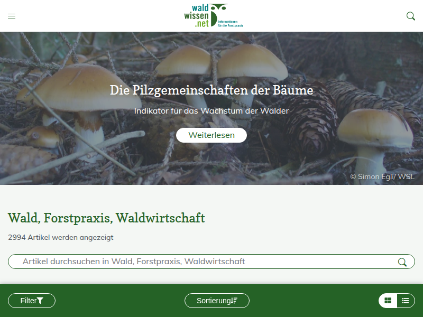Click the search magnifier inside the article search bar

(x=403, y=261)
